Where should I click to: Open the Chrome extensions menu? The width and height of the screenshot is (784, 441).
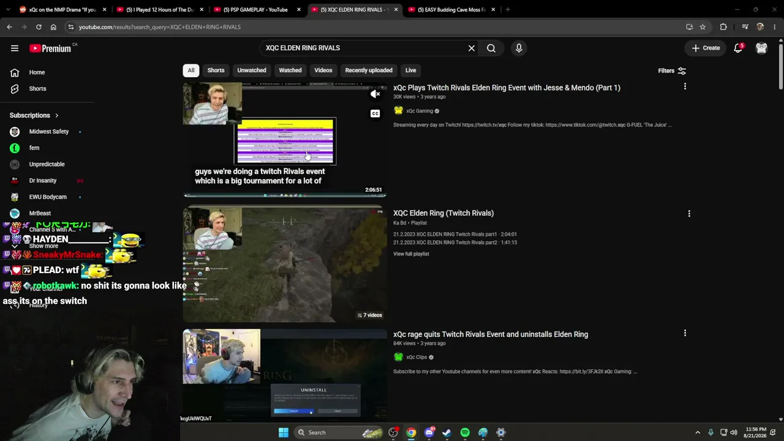723,27
